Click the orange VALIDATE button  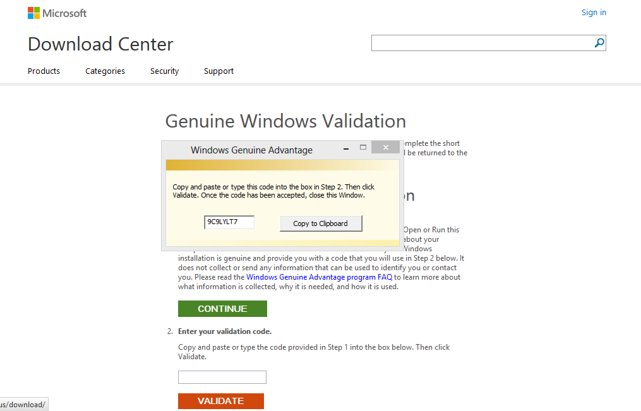pos(220,401)
